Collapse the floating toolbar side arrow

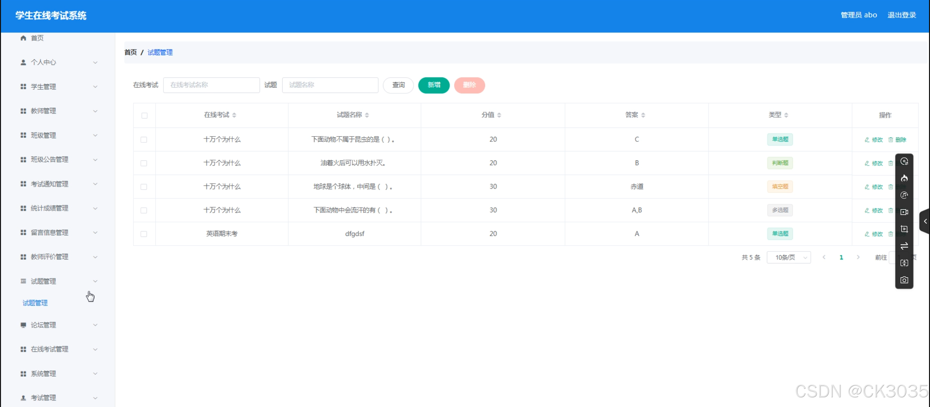(925, 221)
